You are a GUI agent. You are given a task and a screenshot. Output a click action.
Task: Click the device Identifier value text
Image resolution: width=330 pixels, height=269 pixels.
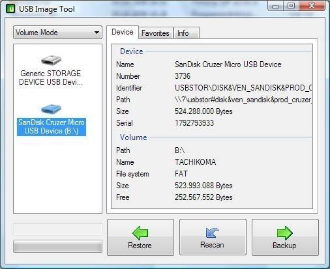pos(243,88)
